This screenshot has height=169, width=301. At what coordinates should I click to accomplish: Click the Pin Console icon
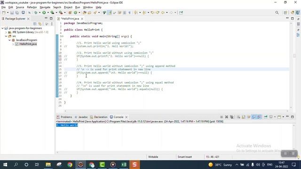tap(266, 117)
